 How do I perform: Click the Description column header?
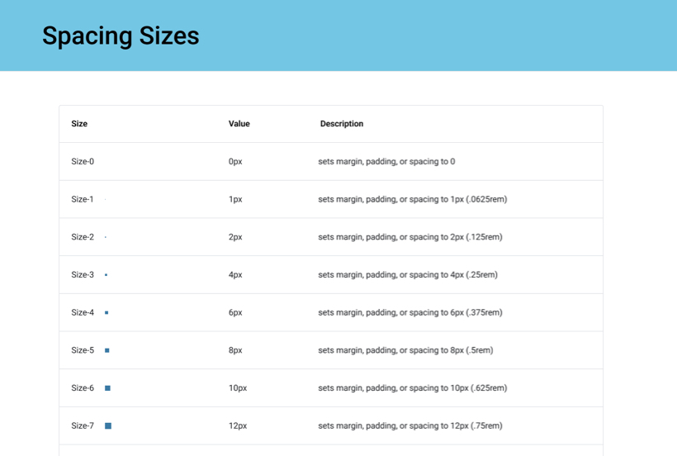coord(342,124)
